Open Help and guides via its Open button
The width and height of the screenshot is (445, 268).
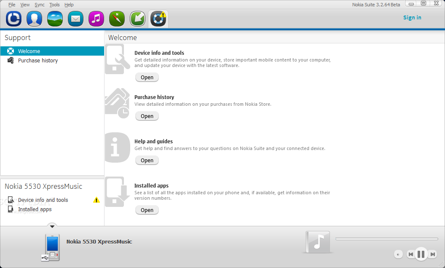pyautogui.click(x=147, y=161)
